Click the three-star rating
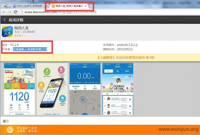200x135 pixels. pyautogui.click(x=20, y=36)
